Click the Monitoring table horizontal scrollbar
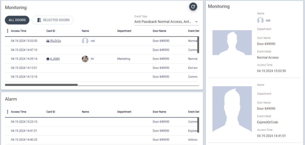 [41, 85]
